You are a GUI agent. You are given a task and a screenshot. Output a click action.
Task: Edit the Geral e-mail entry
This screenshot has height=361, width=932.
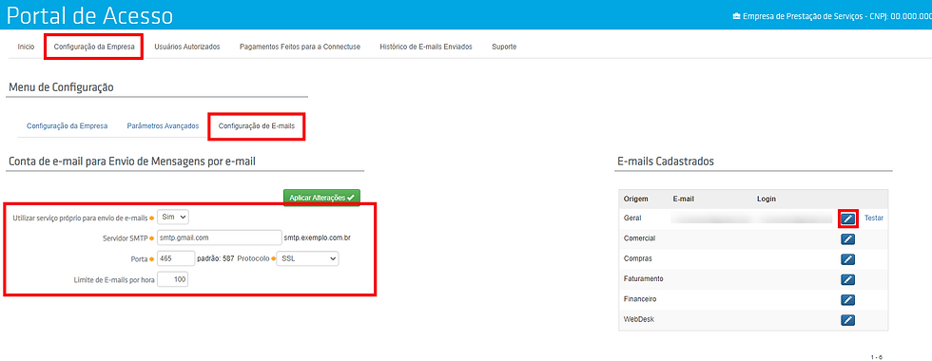[x=848, y=218]
